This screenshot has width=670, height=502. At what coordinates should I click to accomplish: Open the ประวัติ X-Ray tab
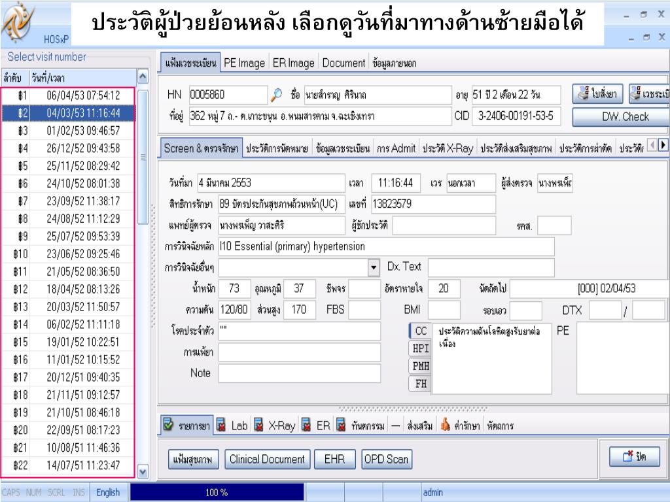(x=448, y=148)
